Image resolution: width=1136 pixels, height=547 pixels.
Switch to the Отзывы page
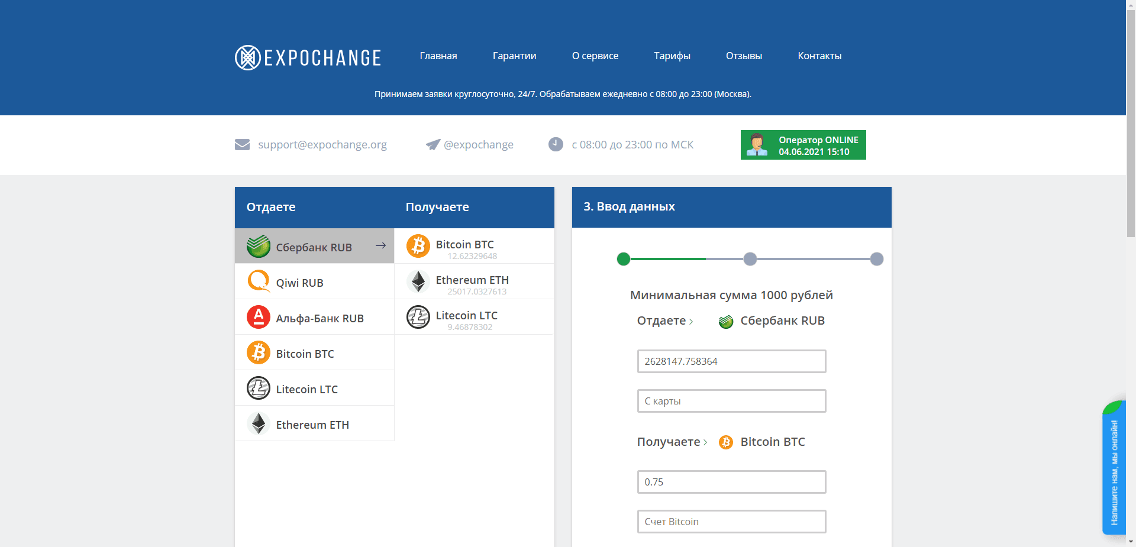tap(744, 56)
